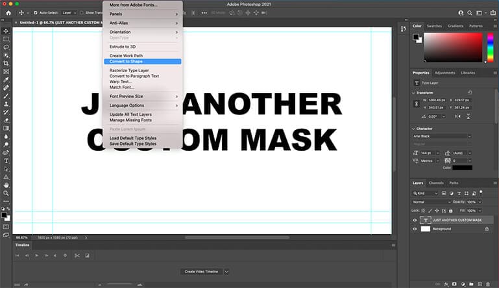Click the Character color swatch
The width and height of the screenshot is (499, 288).
462,168
